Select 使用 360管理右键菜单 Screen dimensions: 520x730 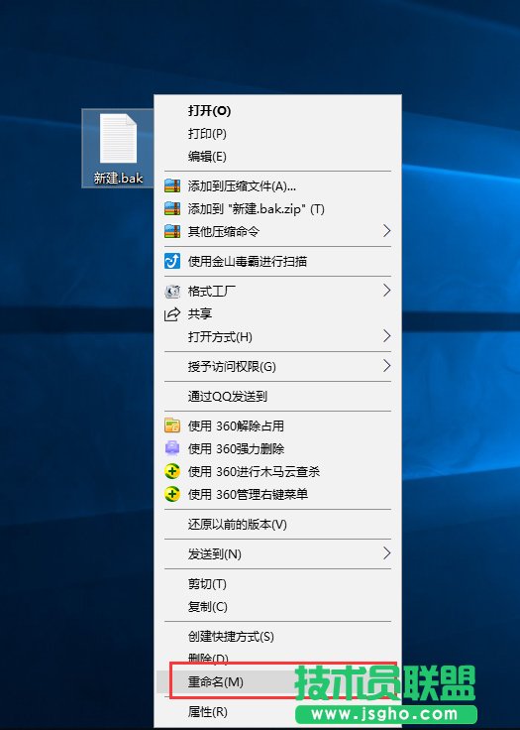coord(277,494)
